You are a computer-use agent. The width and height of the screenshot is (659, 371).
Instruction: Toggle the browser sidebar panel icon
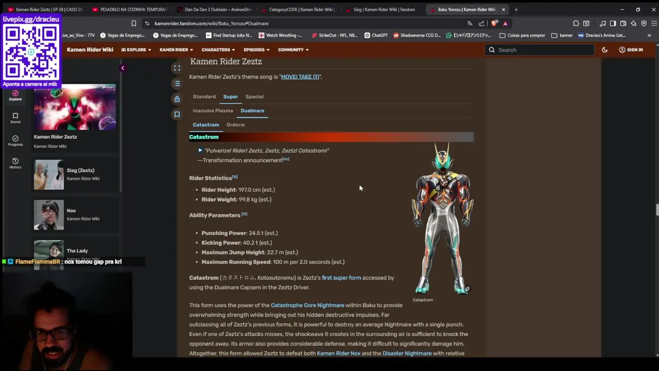(x=613, y=23)
